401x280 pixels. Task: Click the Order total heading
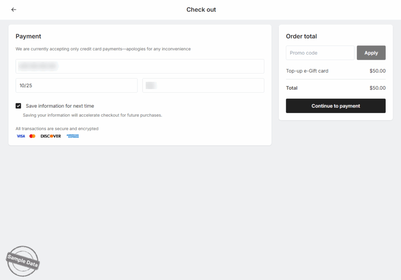[301, 36]
